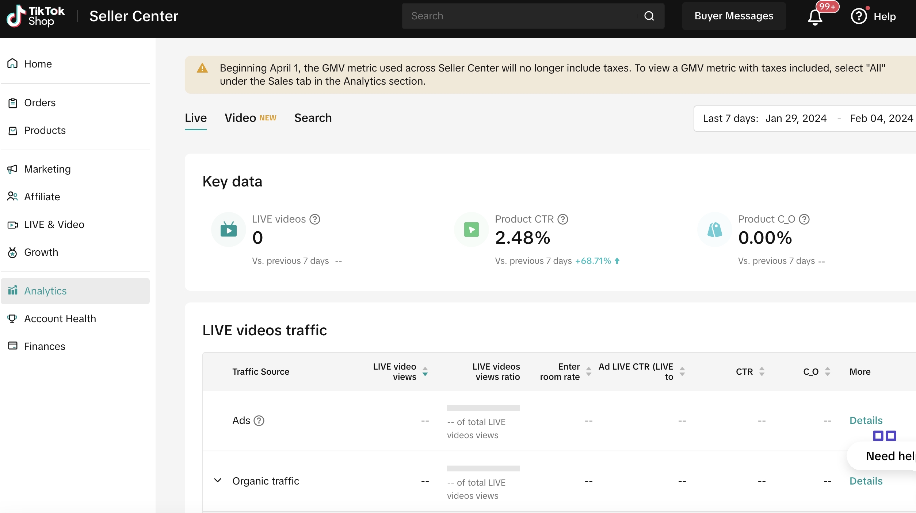The height and width of the screenshot is (513, 916).
Task: Click the search magnifier icon
Action: point(649,16)
